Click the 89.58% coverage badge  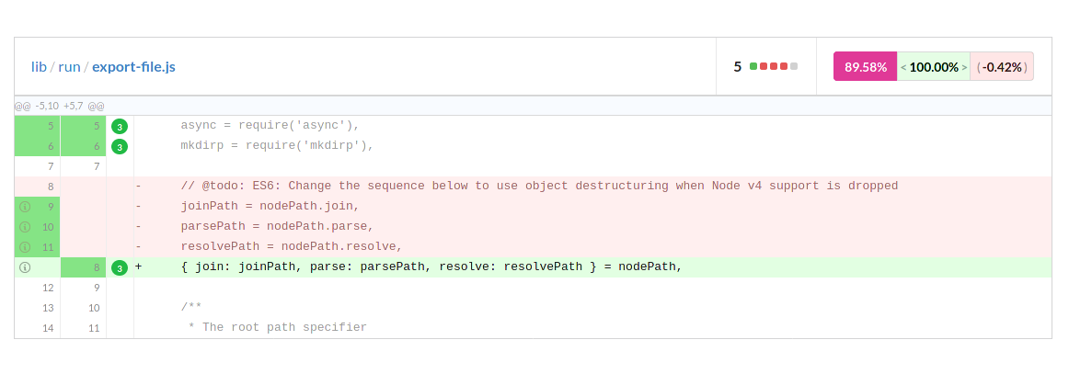pyautogui.click(x=865, y=67)
